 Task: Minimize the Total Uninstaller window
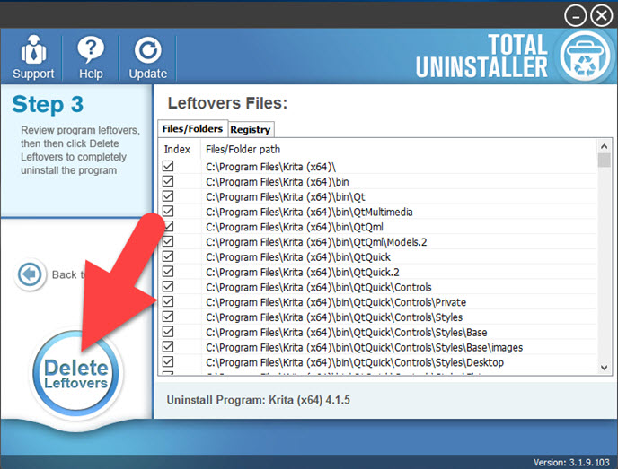pyautogui.click(x=575, y=16)
